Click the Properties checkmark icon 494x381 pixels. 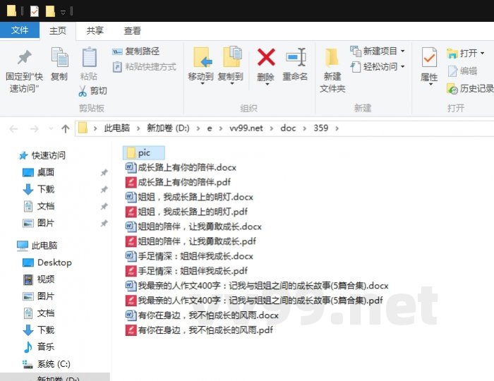[x=429, y=57]
